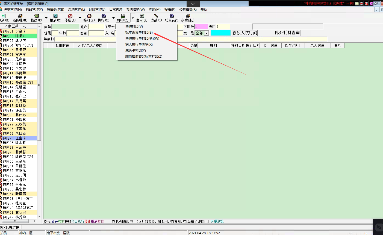The height and width of the screenshot is (235, 383).
Task: Click the 停止时间 column header
Action: point(270,45)
